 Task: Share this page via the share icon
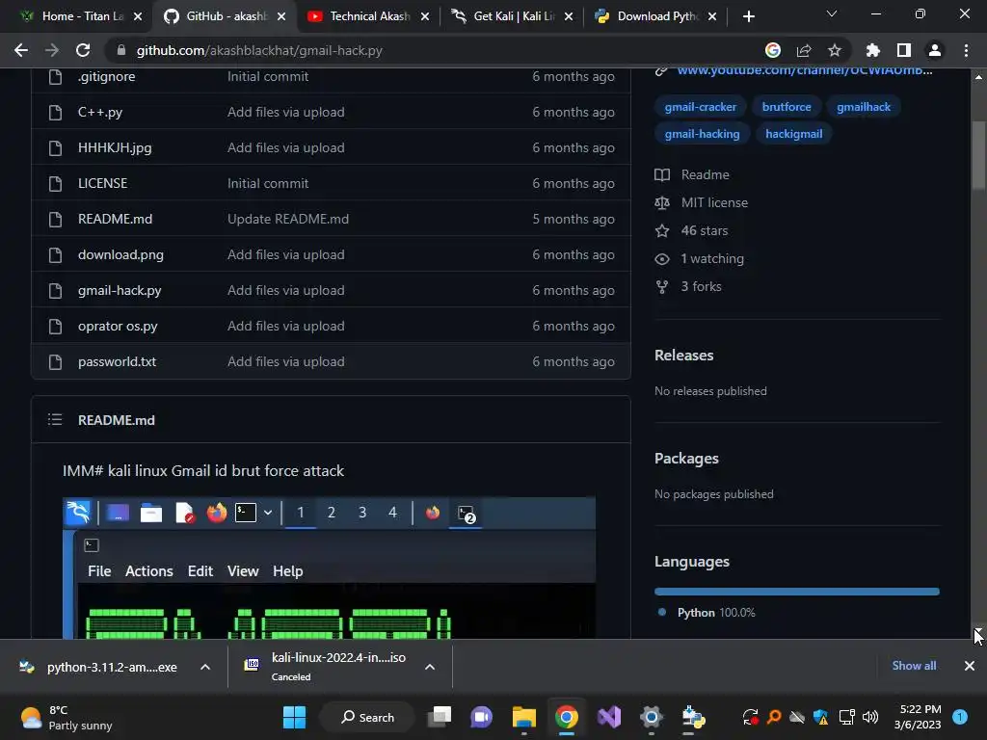pos(804,50)
